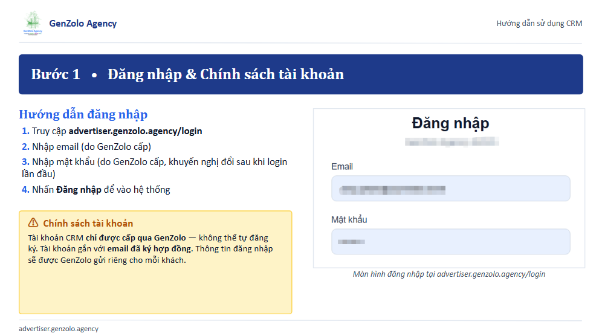Click the GenZolo Agency brand name
The height and width of the screenshot is (336, 602).
[83, 24]
